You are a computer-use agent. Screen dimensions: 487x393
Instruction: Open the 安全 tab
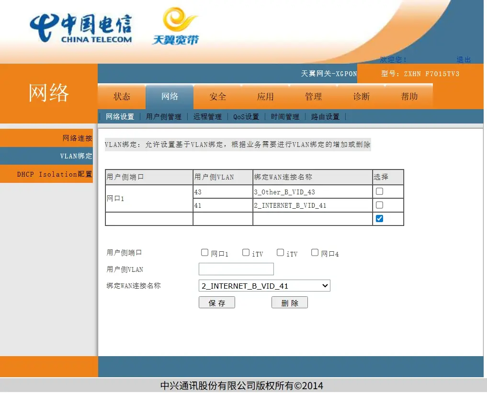pos(217,97)
